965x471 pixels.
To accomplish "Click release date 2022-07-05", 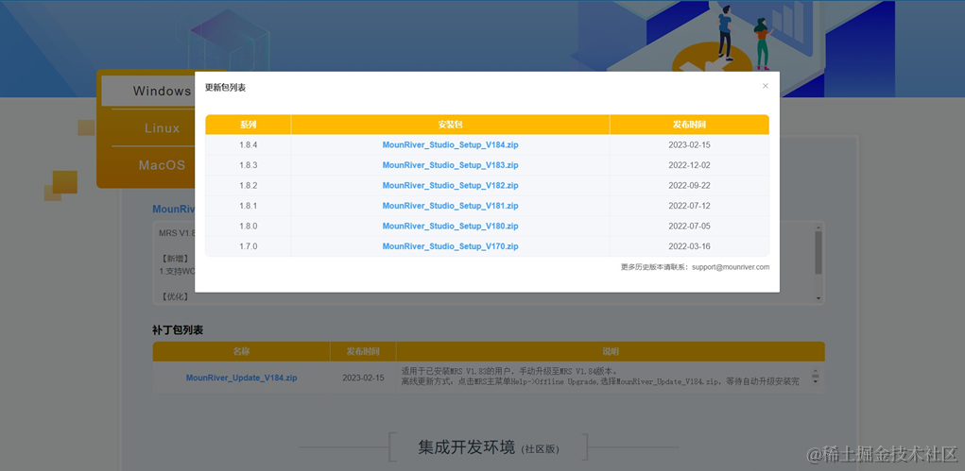I will point(689,227).
